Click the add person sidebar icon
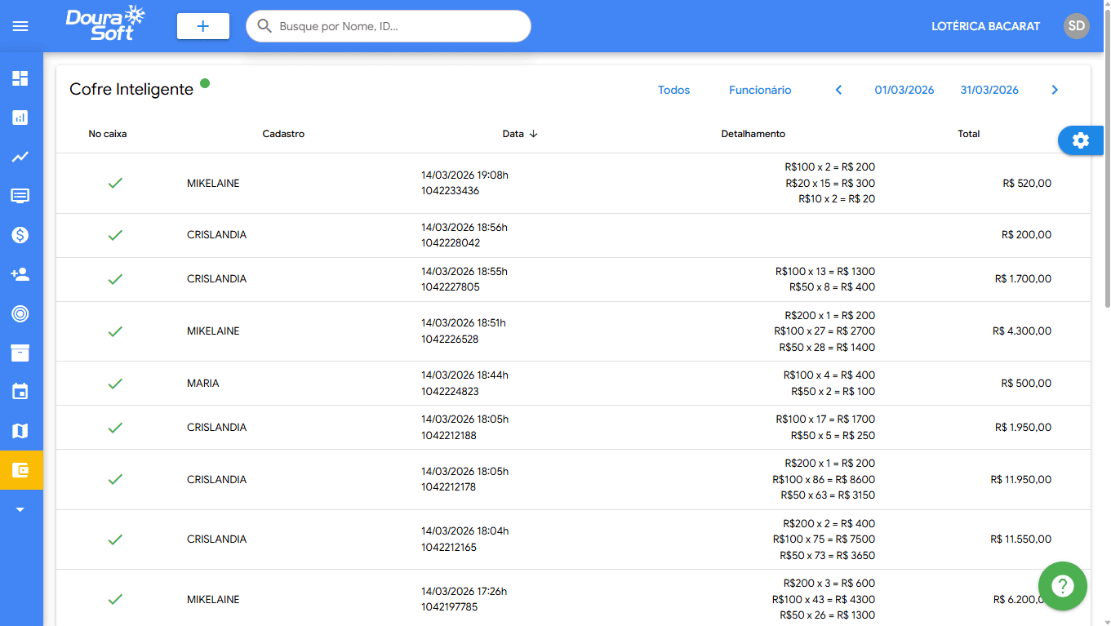1111x626 pixels. point(20,274)
